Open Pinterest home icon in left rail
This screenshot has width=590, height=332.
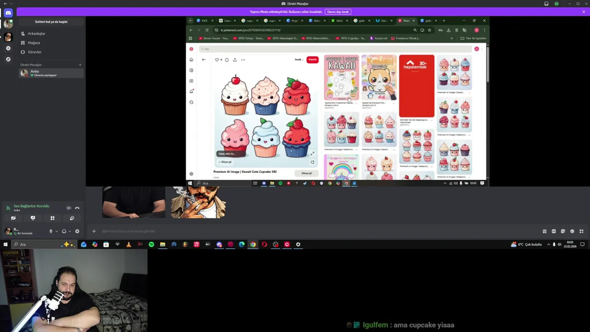coord(191,59)
